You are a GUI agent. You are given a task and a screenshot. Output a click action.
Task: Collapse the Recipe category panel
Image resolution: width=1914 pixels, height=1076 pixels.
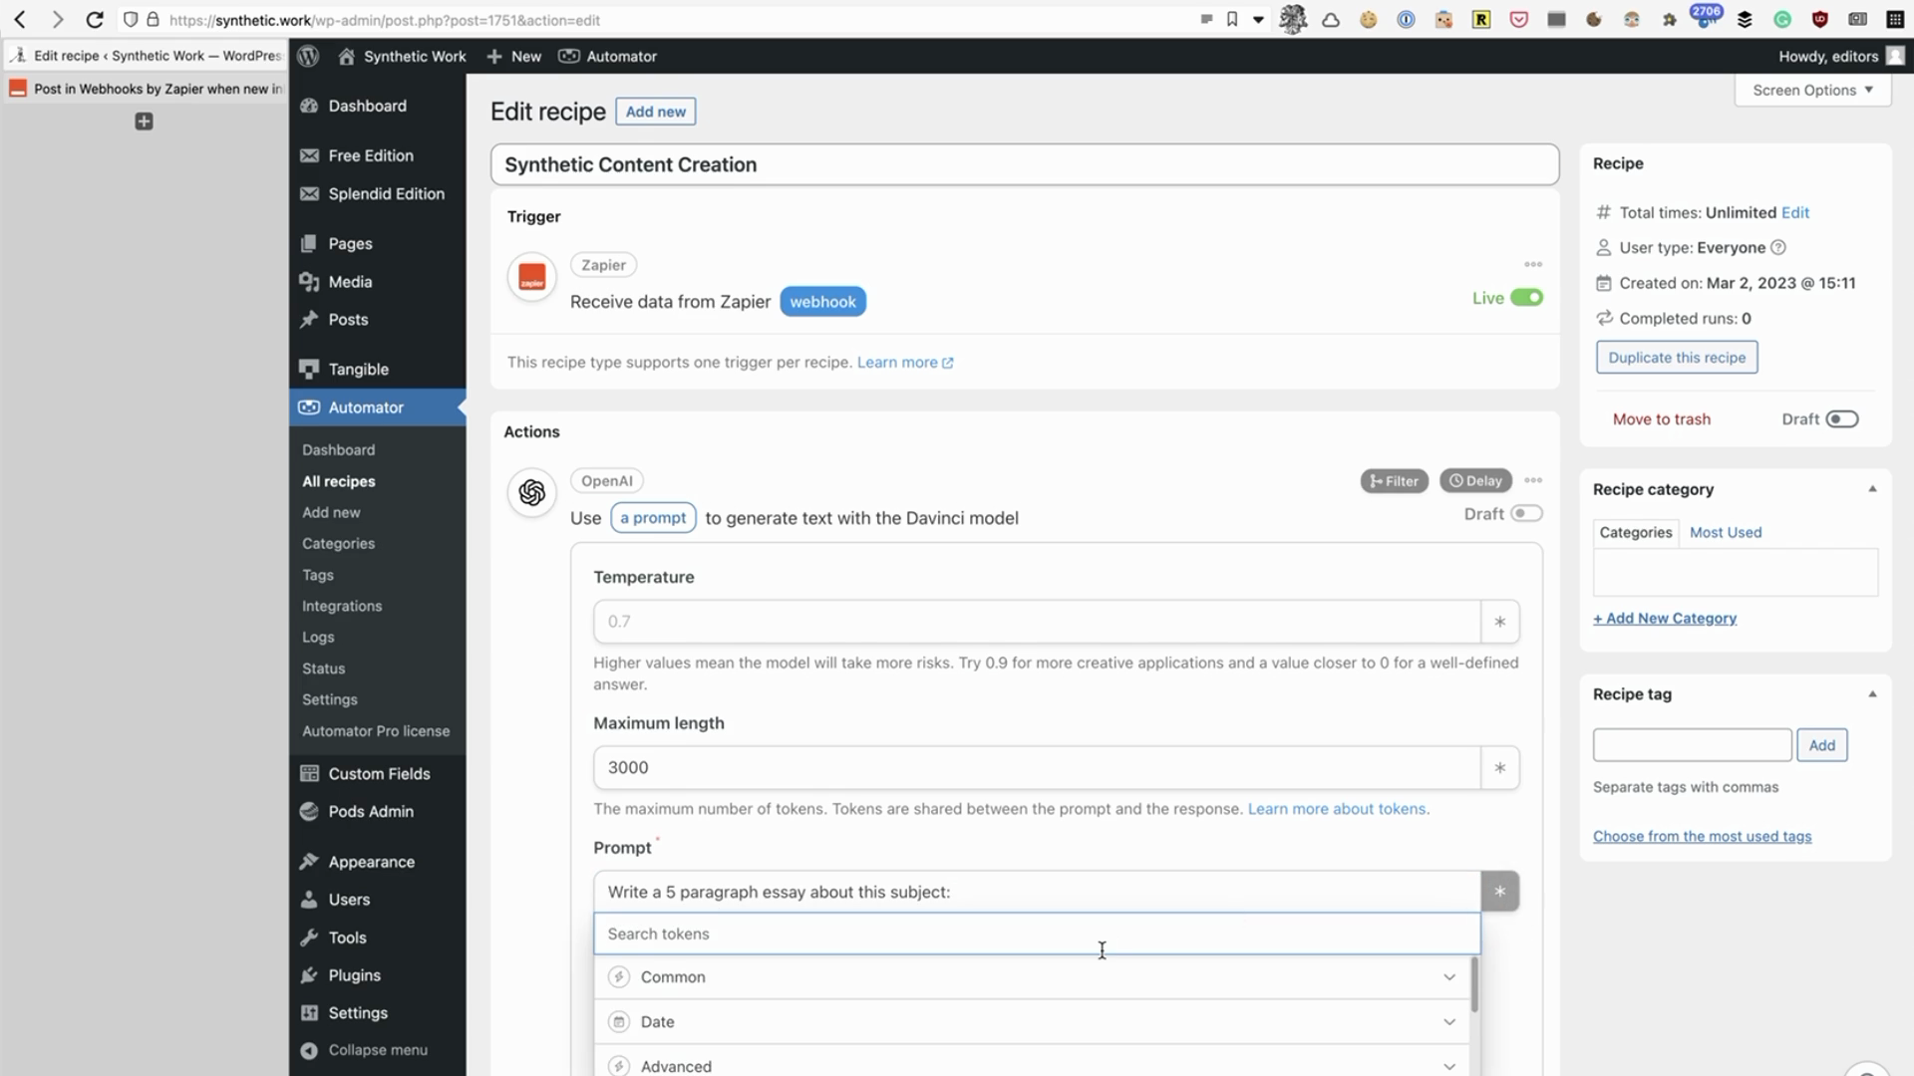(1872, 489)
